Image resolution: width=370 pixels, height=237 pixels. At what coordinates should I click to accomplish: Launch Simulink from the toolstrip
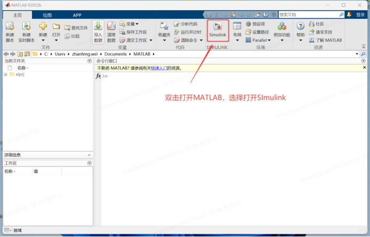tap(218, 30)
